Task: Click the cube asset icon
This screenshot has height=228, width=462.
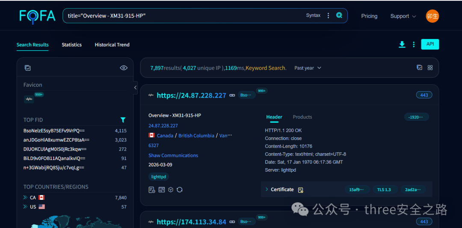Action: pyautogui.click(x=170, y=190)
